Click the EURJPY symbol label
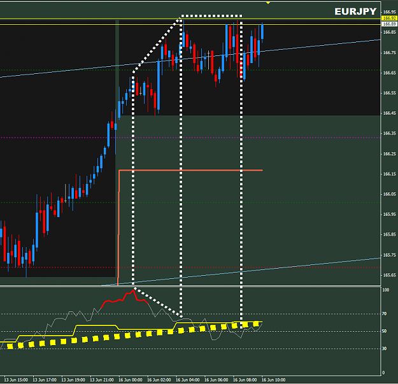Viewport: 398px width, 384px height. click(355, 11)
